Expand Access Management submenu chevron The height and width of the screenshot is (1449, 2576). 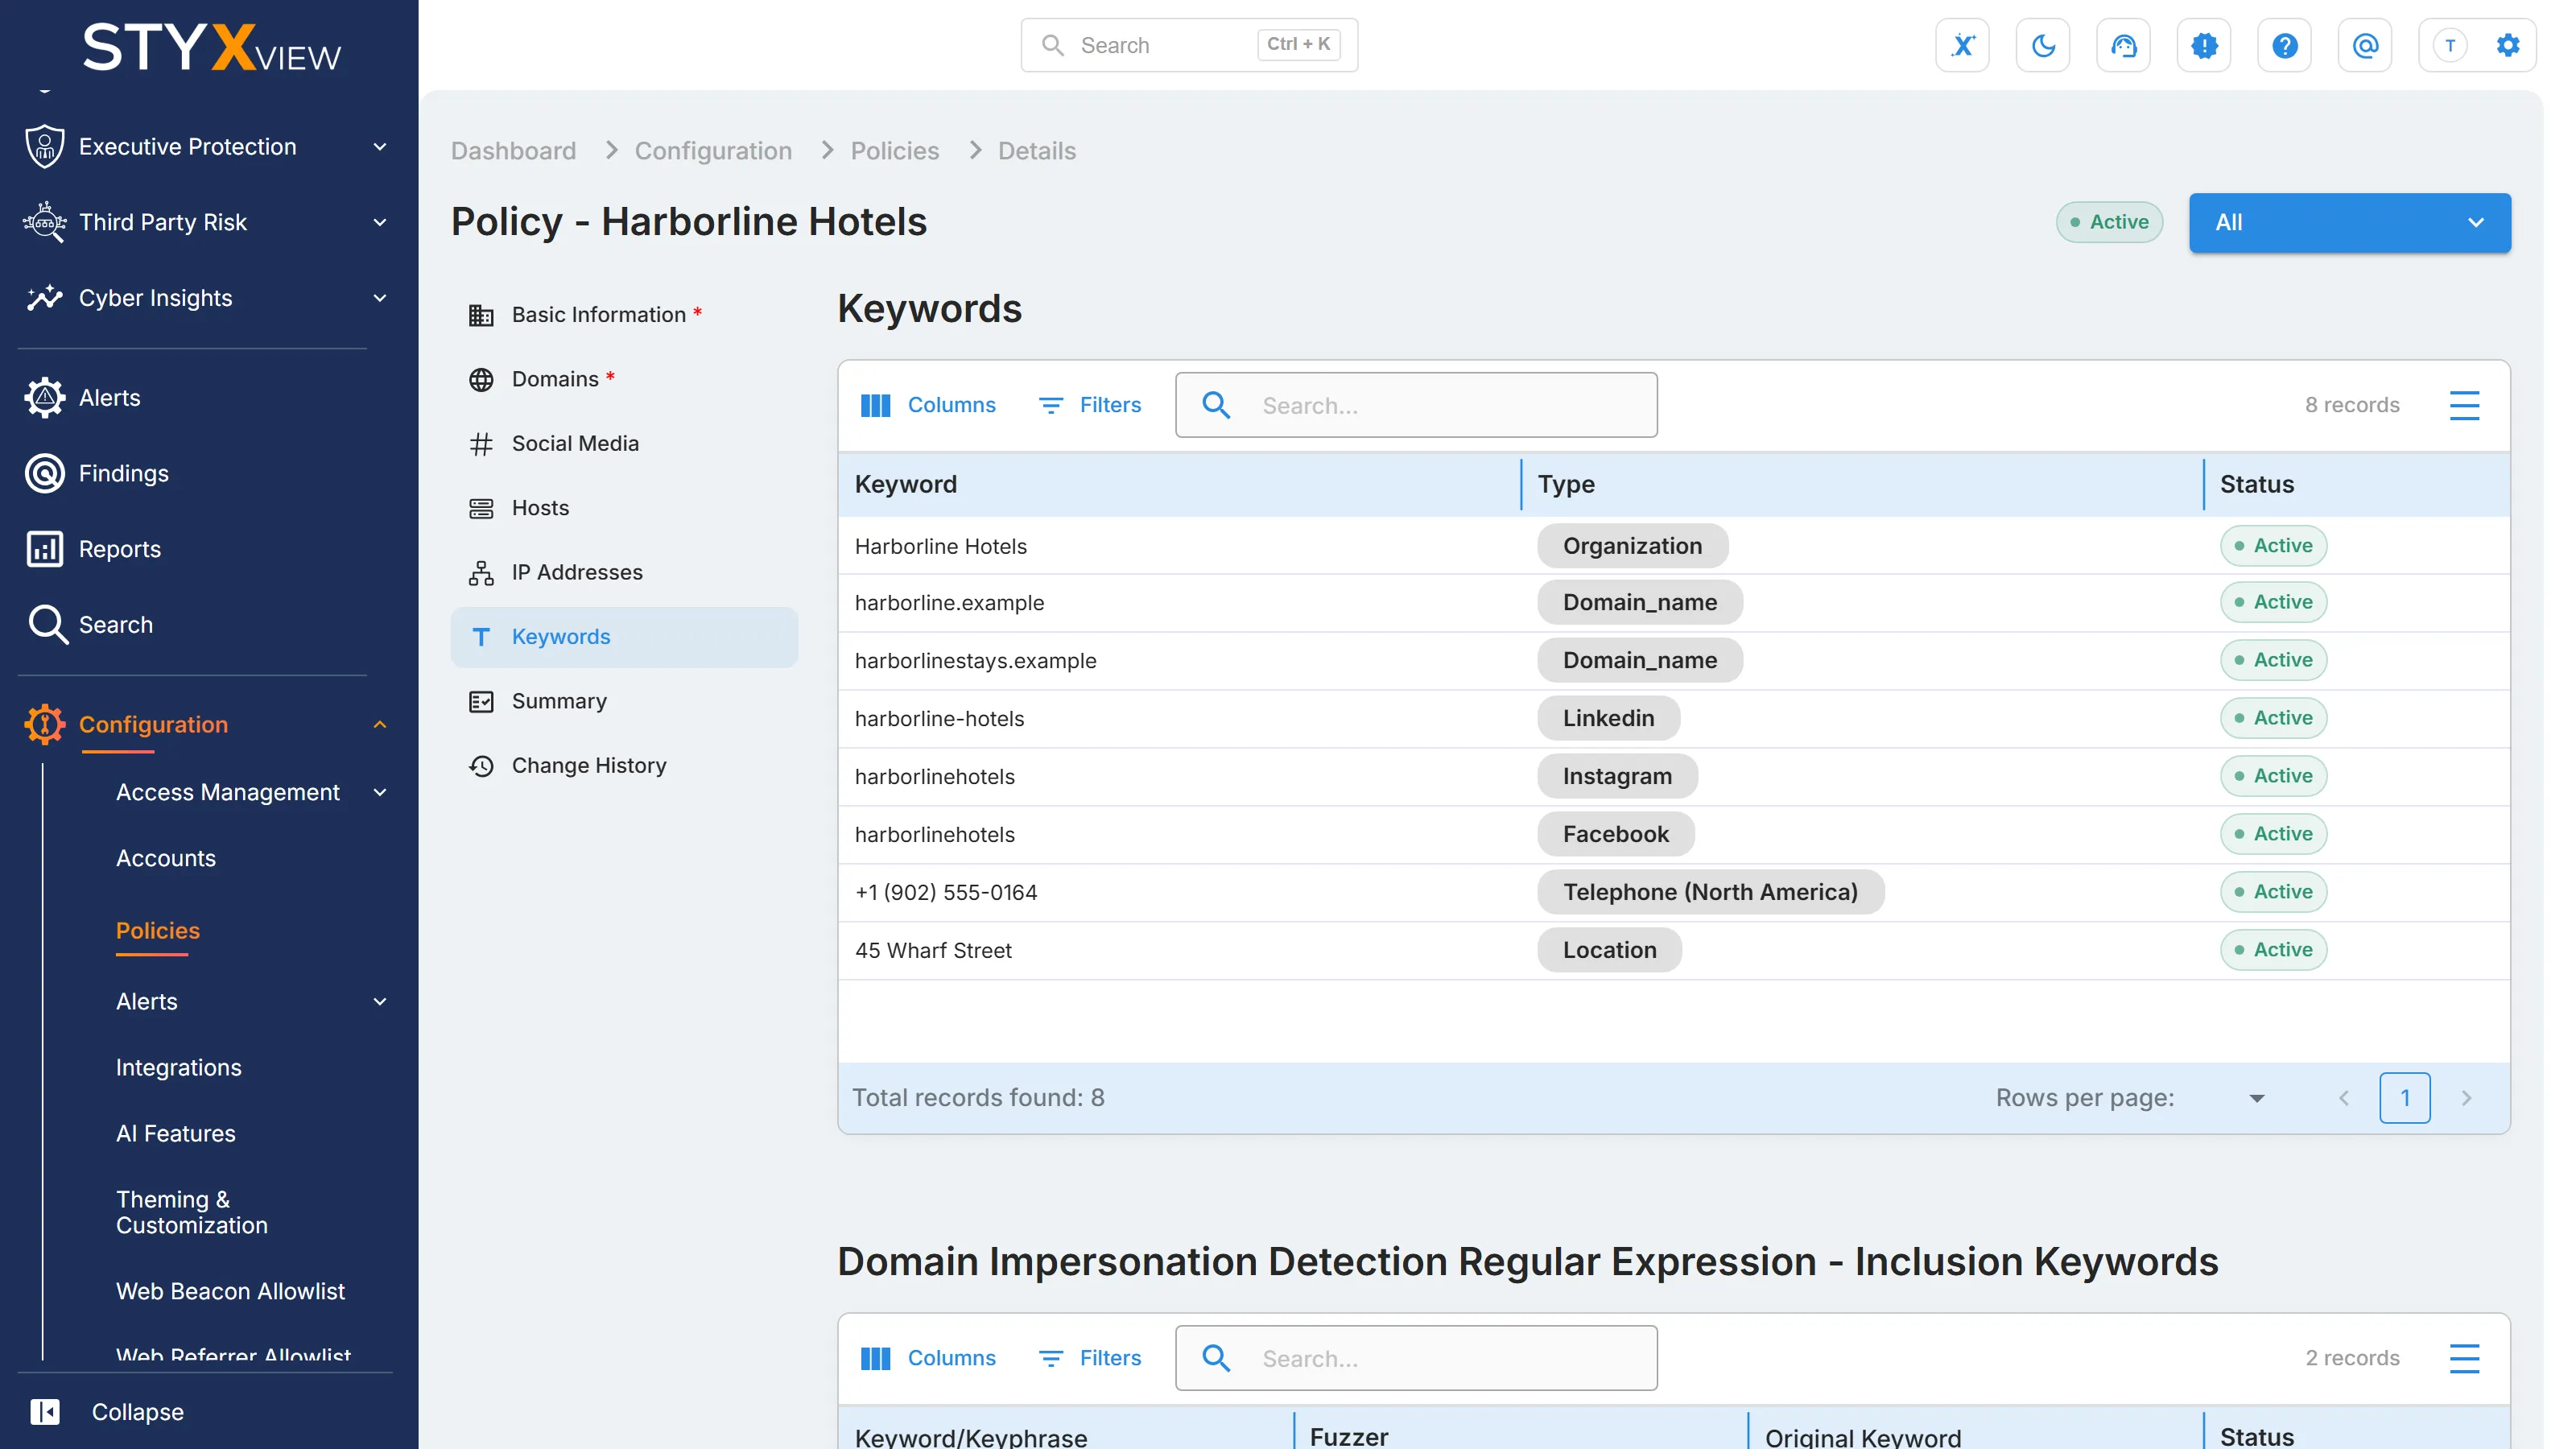point(380,792)
